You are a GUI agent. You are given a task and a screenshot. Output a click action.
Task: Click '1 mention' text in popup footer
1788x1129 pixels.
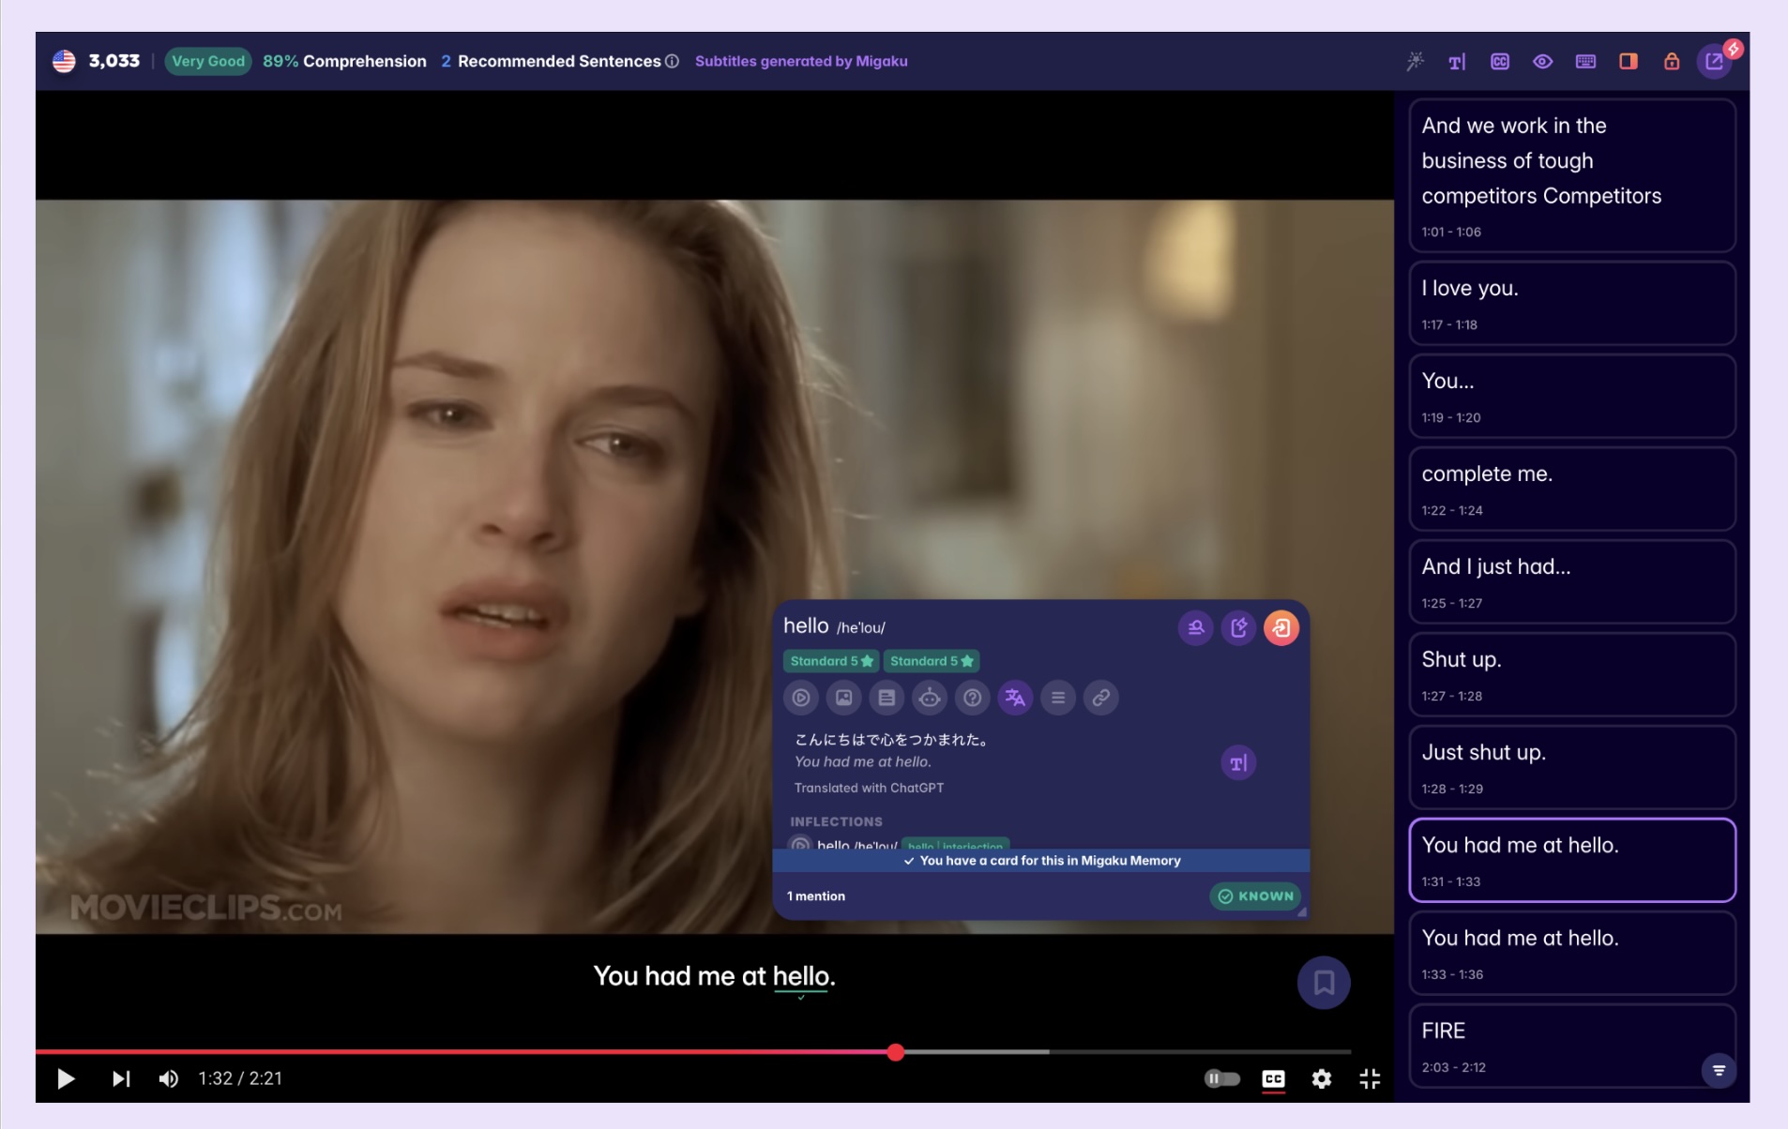[x=816, y=896]
